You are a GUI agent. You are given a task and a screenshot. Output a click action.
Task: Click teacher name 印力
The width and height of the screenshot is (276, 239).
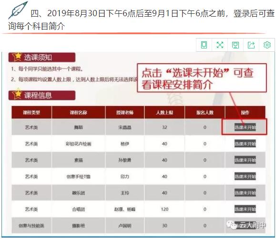(125, 177)
